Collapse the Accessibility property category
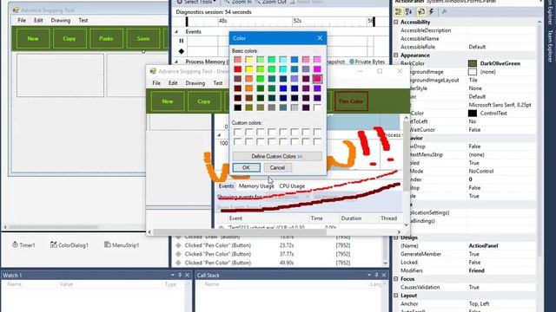 tap(396, 22)
